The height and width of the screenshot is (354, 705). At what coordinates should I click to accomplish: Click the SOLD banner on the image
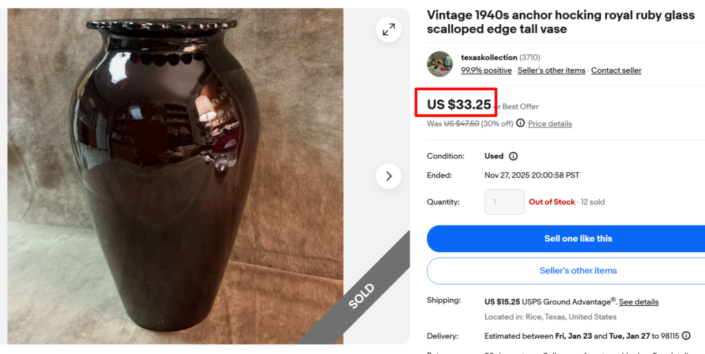tap(361, 295)
